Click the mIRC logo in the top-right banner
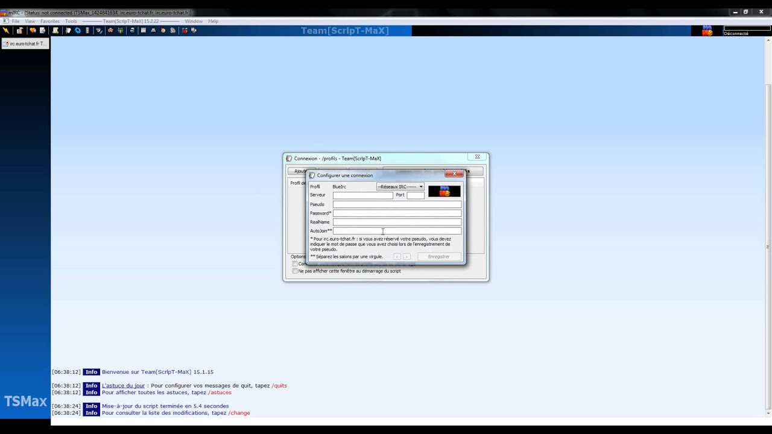Viewport: 772px width, 434px height. pyautogui.click(x=707, y=31)
